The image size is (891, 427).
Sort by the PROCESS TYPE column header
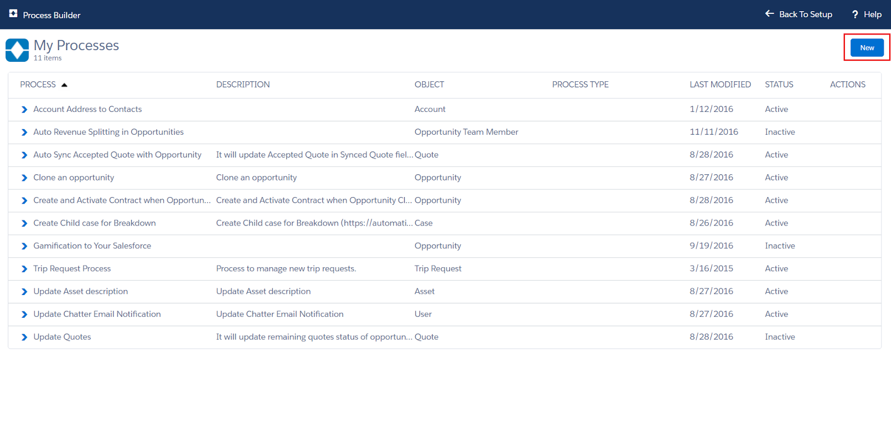580,85
